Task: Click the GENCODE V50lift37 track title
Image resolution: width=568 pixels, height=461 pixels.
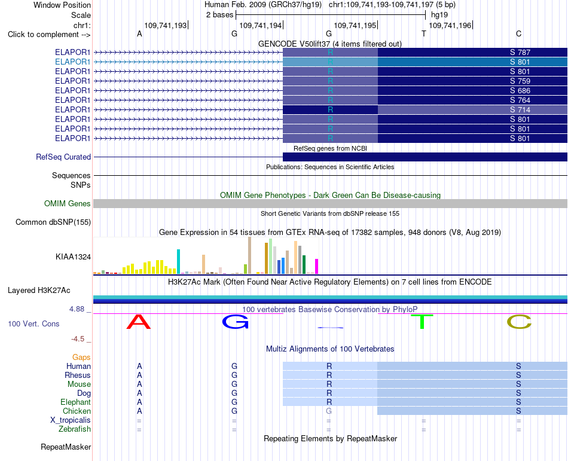Action: [x=329, y=44]
